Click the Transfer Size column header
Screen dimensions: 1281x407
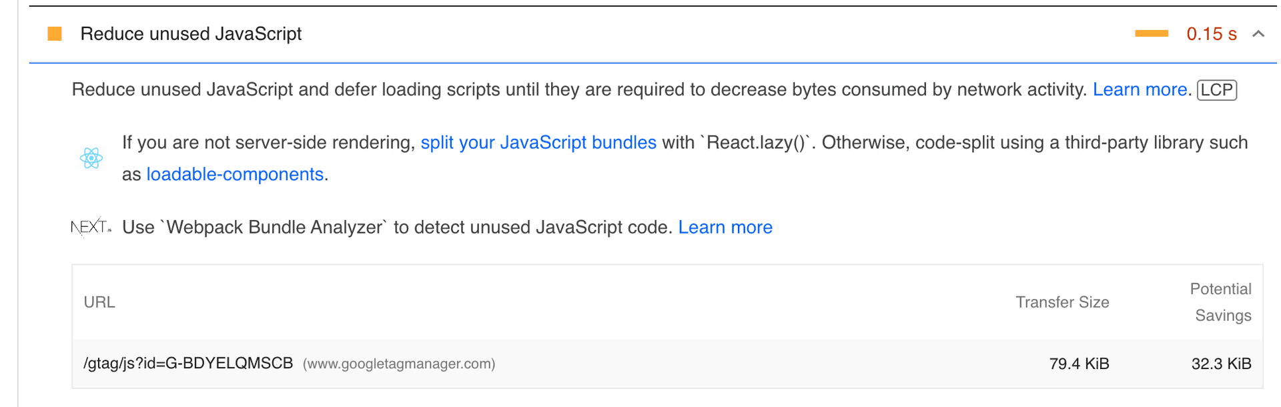pyautogui.click(x=1062, y=302)
